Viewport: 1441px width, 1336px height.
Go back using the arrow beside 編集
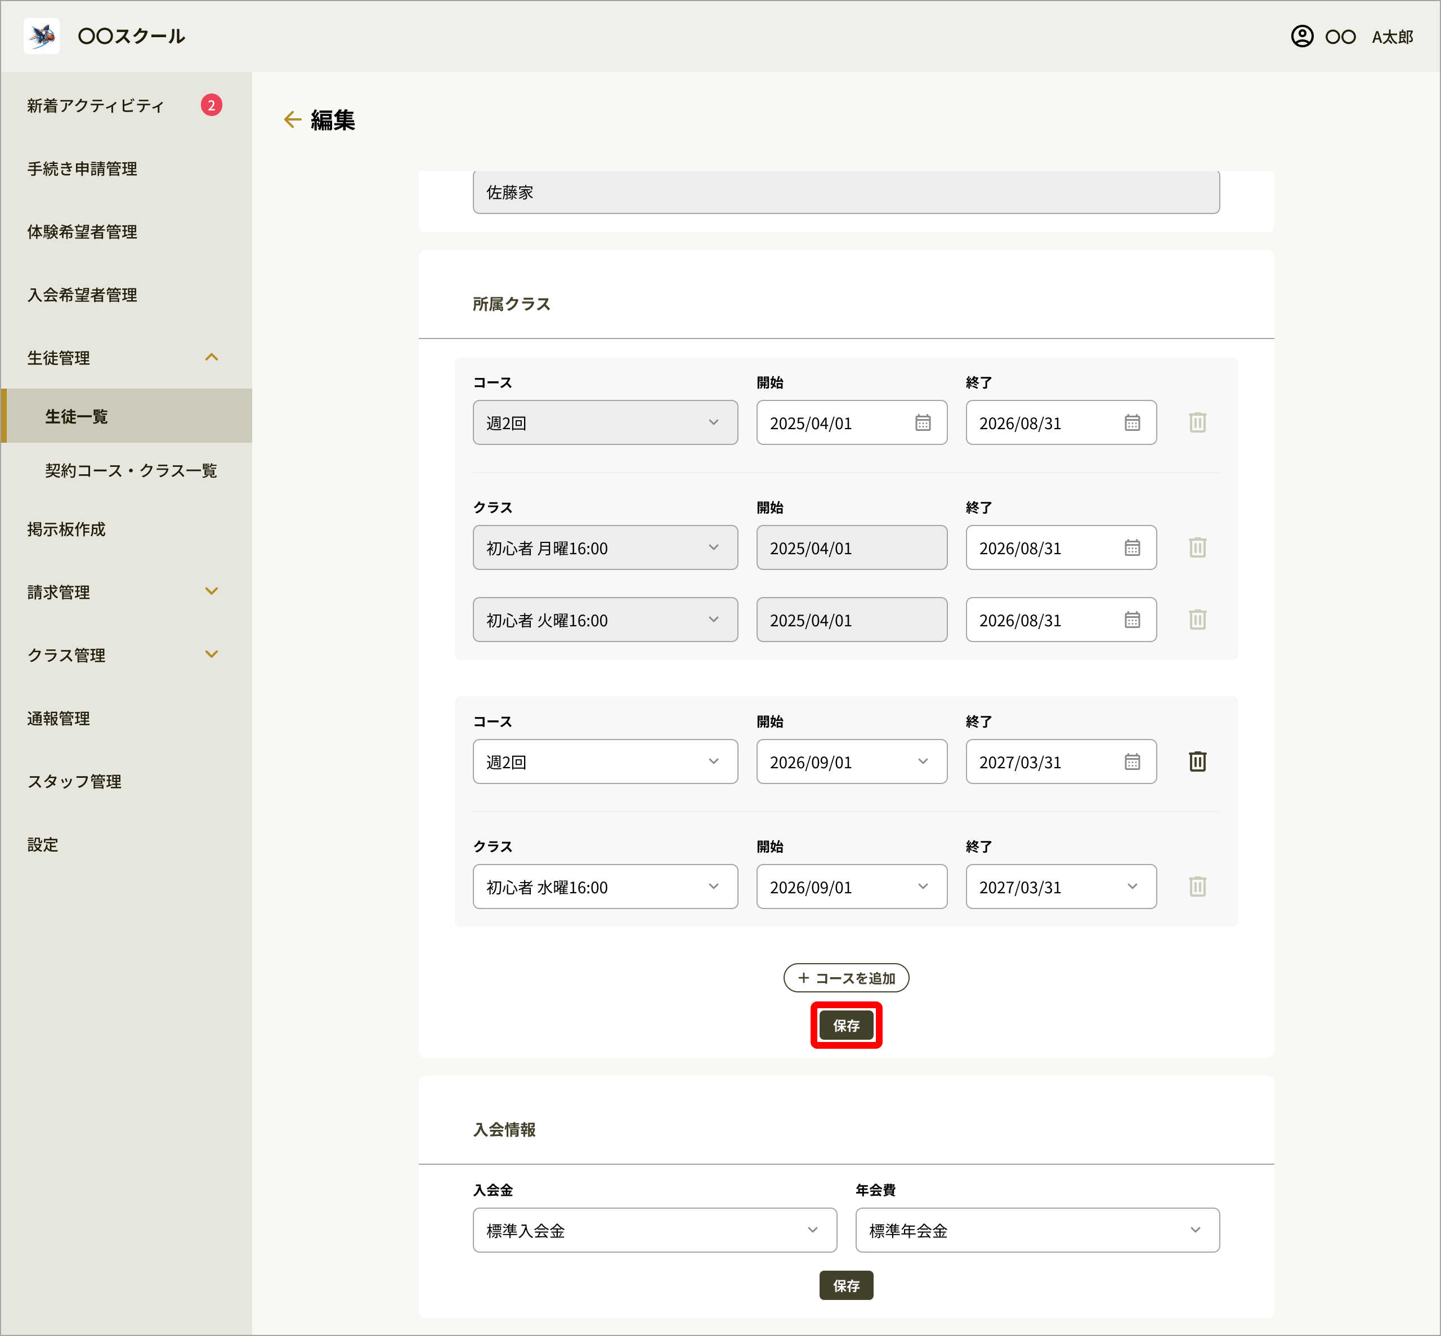click(293, 119)
